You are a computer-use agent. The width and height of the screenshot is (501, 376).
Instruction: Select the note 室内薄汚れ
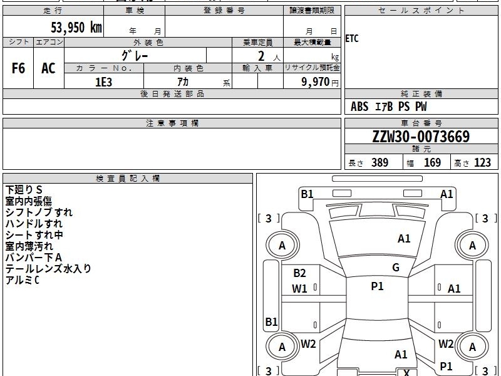(x=29, y=246)
